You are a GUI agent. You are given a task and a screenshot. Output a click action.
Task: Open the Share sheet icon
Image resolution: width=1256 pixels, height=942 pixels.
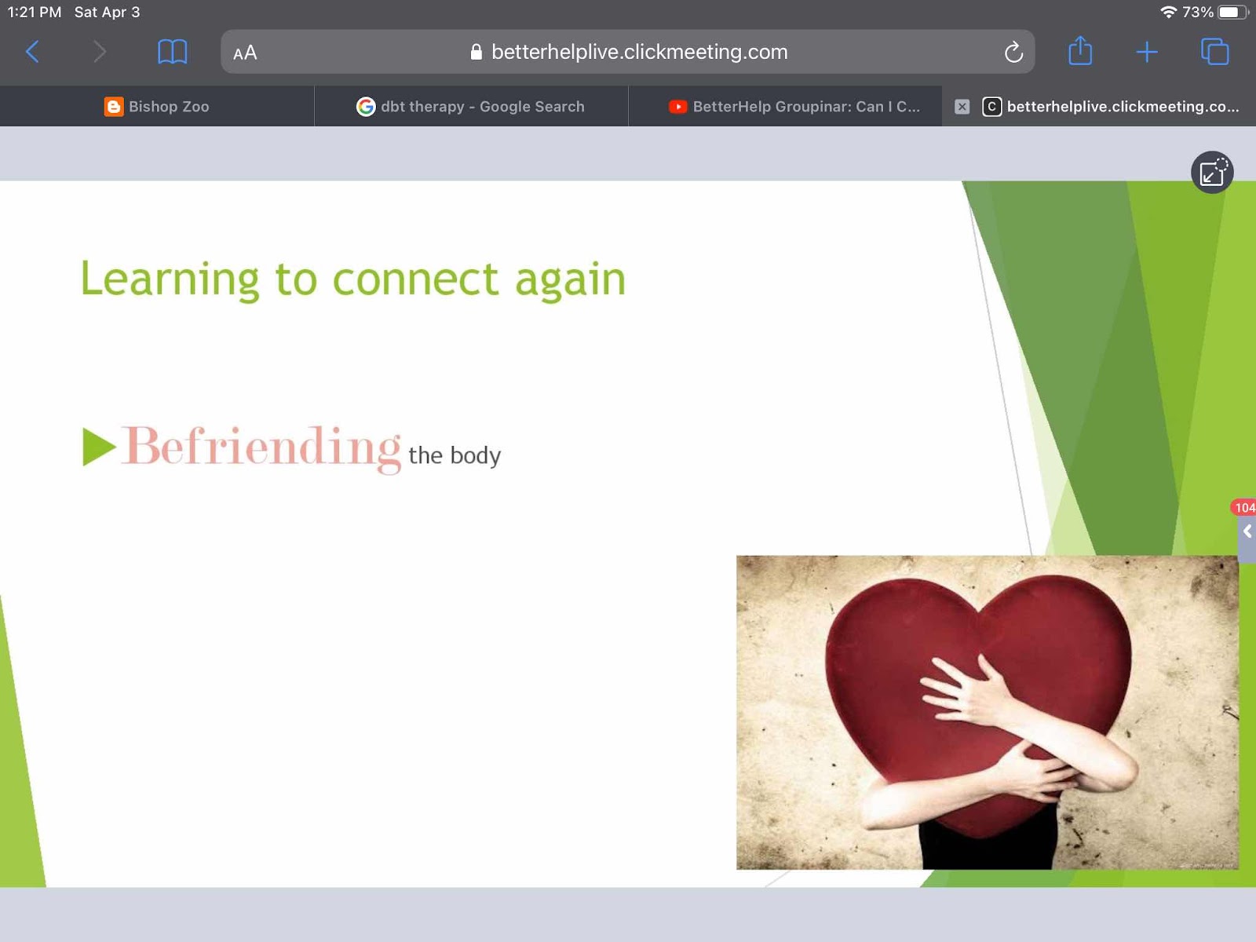click(1080, 51)
